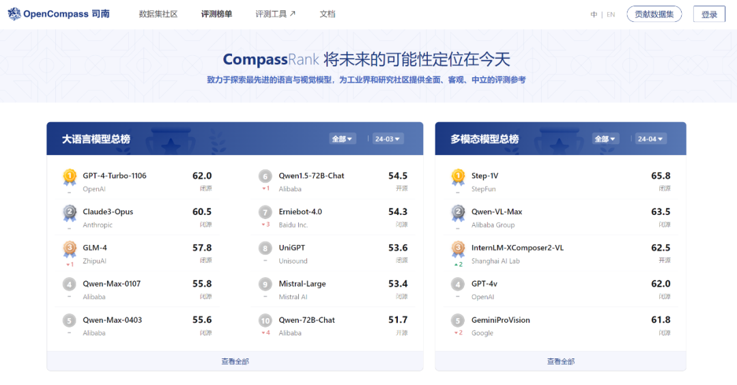Open Claude3-Opus model entry
737x385 pixels.
click(x=108, y=212)
